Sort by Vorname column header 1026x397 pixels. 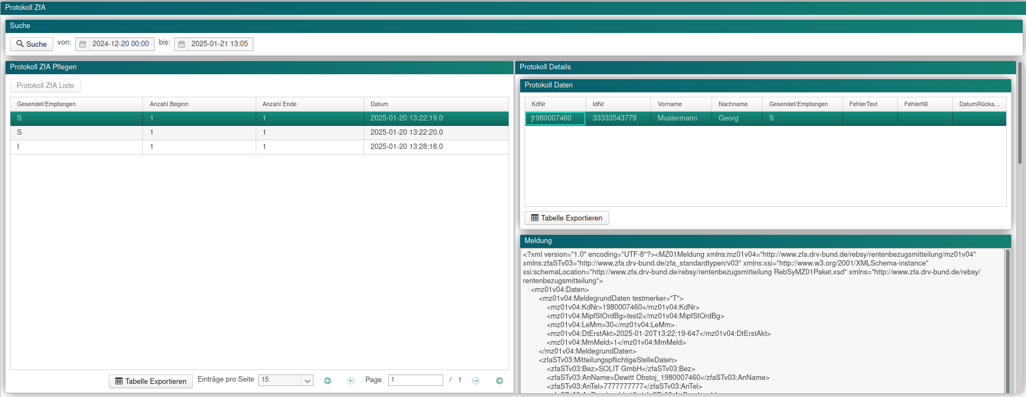(681, 104)
